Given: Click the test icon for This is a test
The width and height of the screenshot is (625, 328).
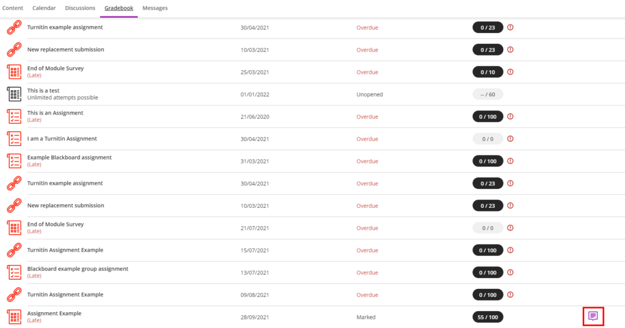Looking at the screenshot, I should point(14,94).
